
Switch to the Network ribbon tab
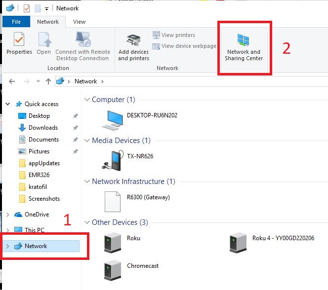[48, 22]
